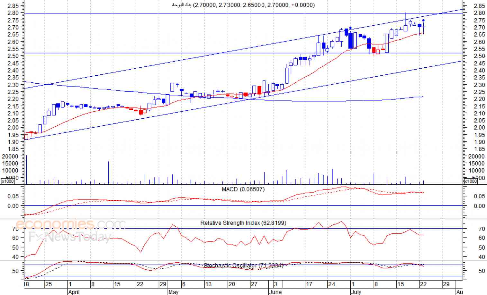Image resolution: width=487 pixels, height=295 pixels.
Task: Click the date label 25 on time axis
Action: pyautogui.click(x=49, y=284)
